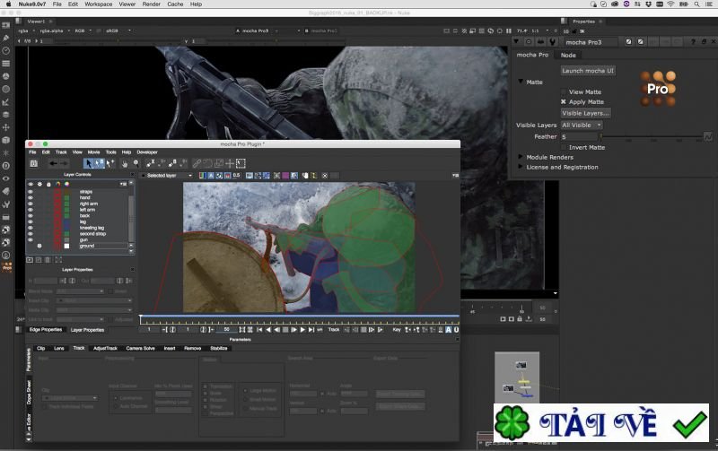Toggle the Apply Matte checkbox
Image resolution: width=718 pixels, height=451 pixels.
[x=564, y=101]
